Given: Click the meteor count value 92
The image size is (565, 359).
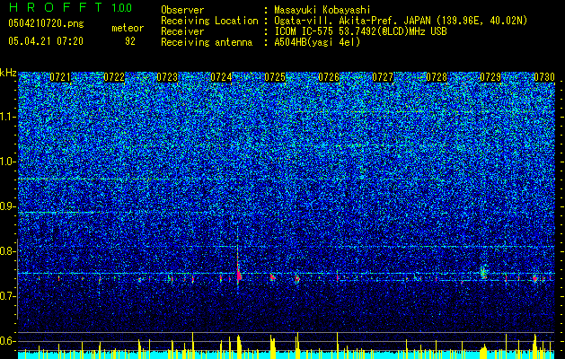Looking at the screenshot, I should (130, 41).
